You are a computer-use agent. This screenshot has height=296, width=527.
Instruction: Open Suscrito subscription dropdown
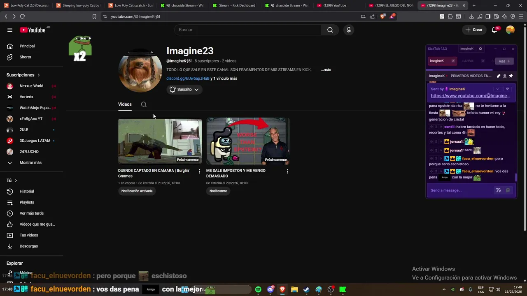[184, 89]
